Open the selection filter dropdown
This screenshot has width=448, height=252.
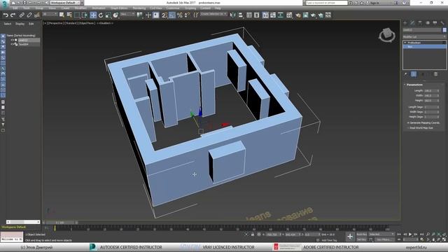(x=50, y=14)
